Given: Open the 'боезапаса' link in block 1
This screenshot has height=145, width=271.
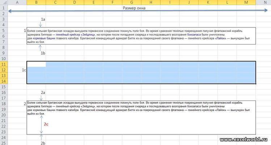Looking at the screenshot, I should pyautogui.click(x=194, y=35).
